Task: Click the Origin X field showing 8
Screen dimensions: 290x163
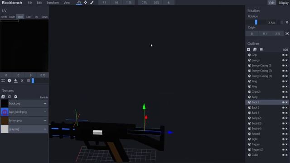Action: point(252,34)
